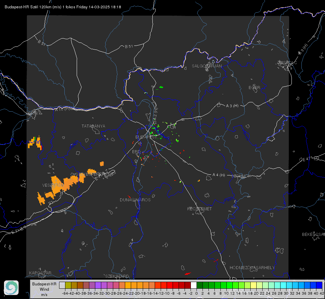325x299 pixels.
Task: Select the white swatch in the wind legend
Action: 194,285
